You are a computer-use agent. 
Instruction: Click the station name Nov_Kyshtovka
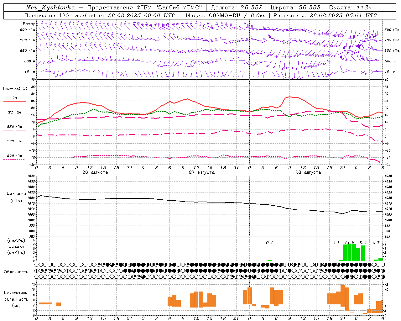click(50, 8)
